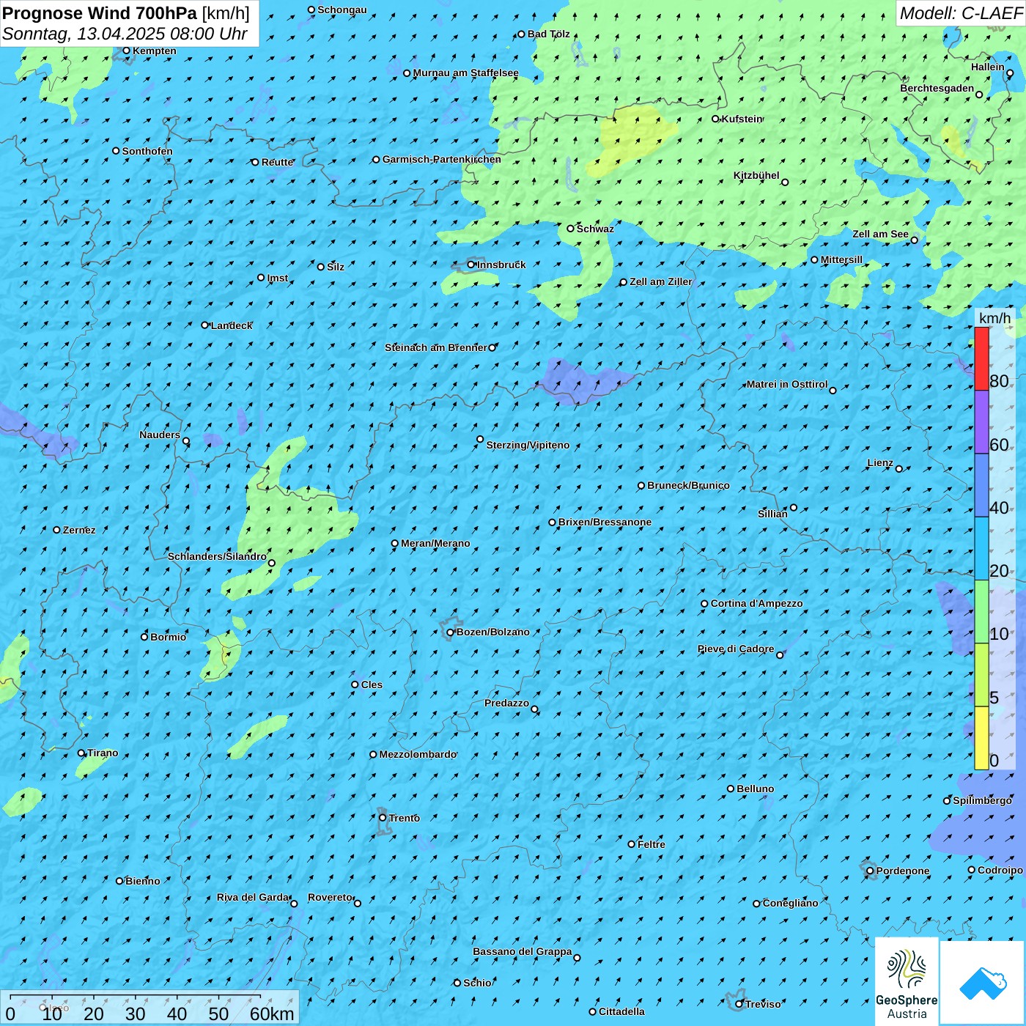Click the 'Mezzolombardo' label
The height and width of the screenshot is (1026, 1026).
point(418,754)
